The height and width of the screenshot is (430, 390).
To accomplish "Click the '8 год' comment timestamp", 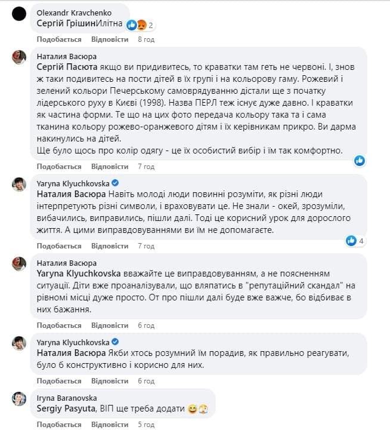I will pyautogui.click(x=146, y=39).
